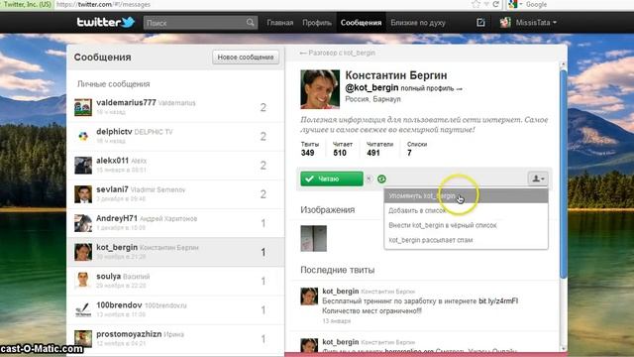
Task: Open the Главная tab
Action: (279, 23)
